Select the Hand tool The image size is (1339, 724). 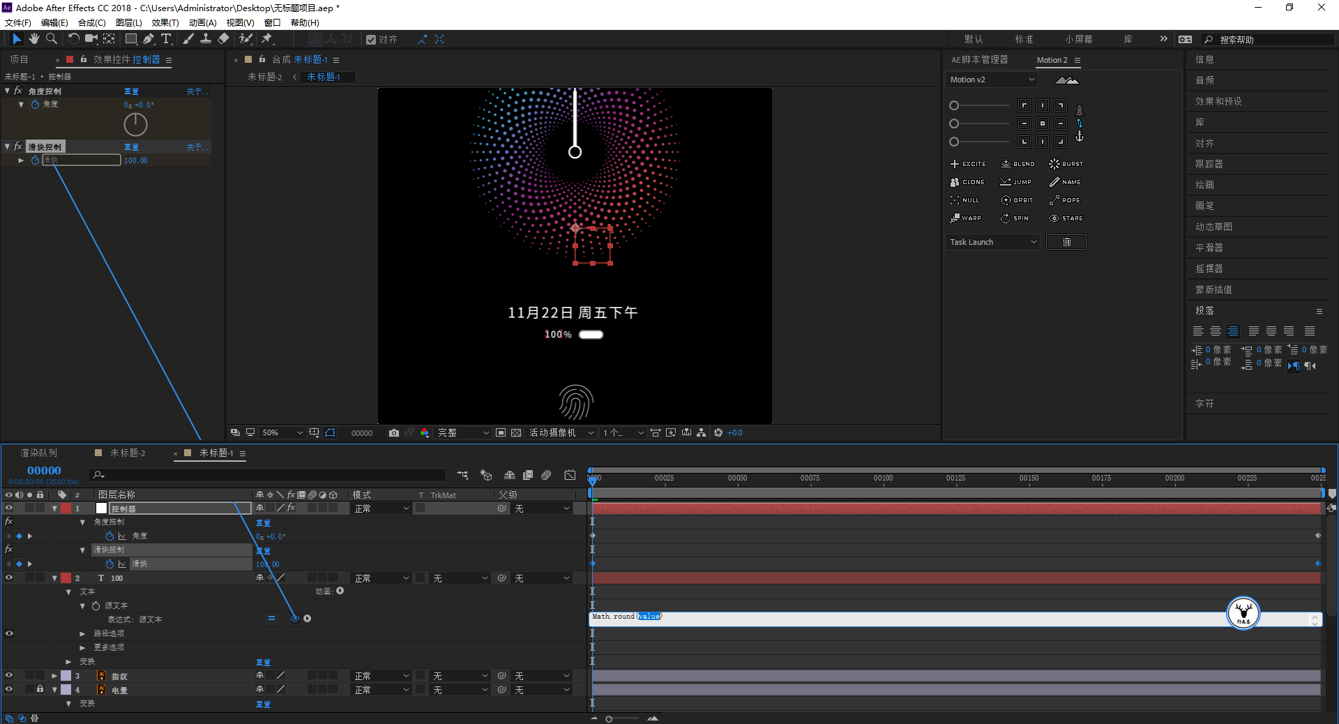(34, 39)
